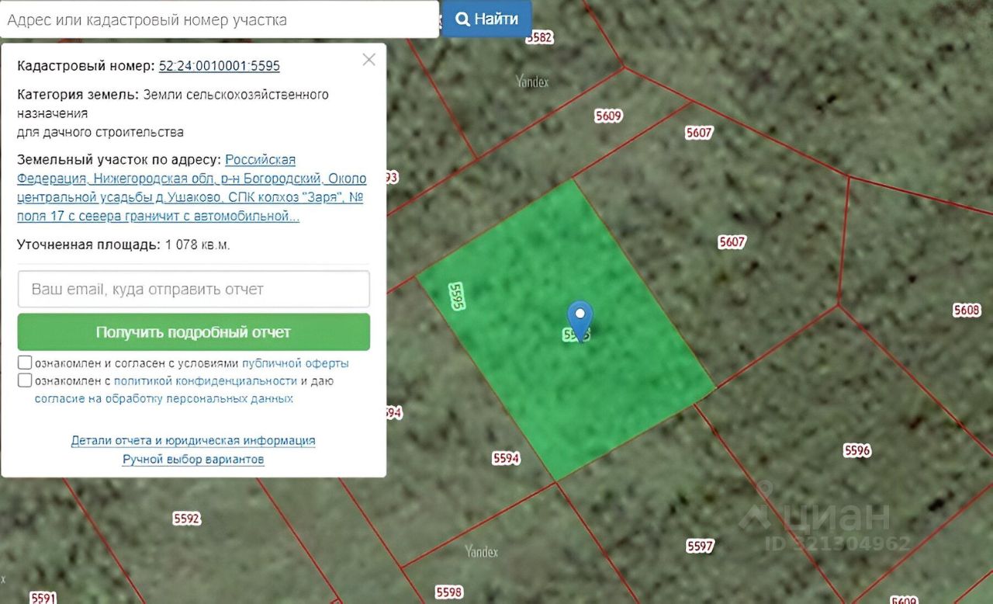The height and width of the screenshot is (604, 993).
Task: Select parcel label 5598 on the map
Action: tap(449, 592)
